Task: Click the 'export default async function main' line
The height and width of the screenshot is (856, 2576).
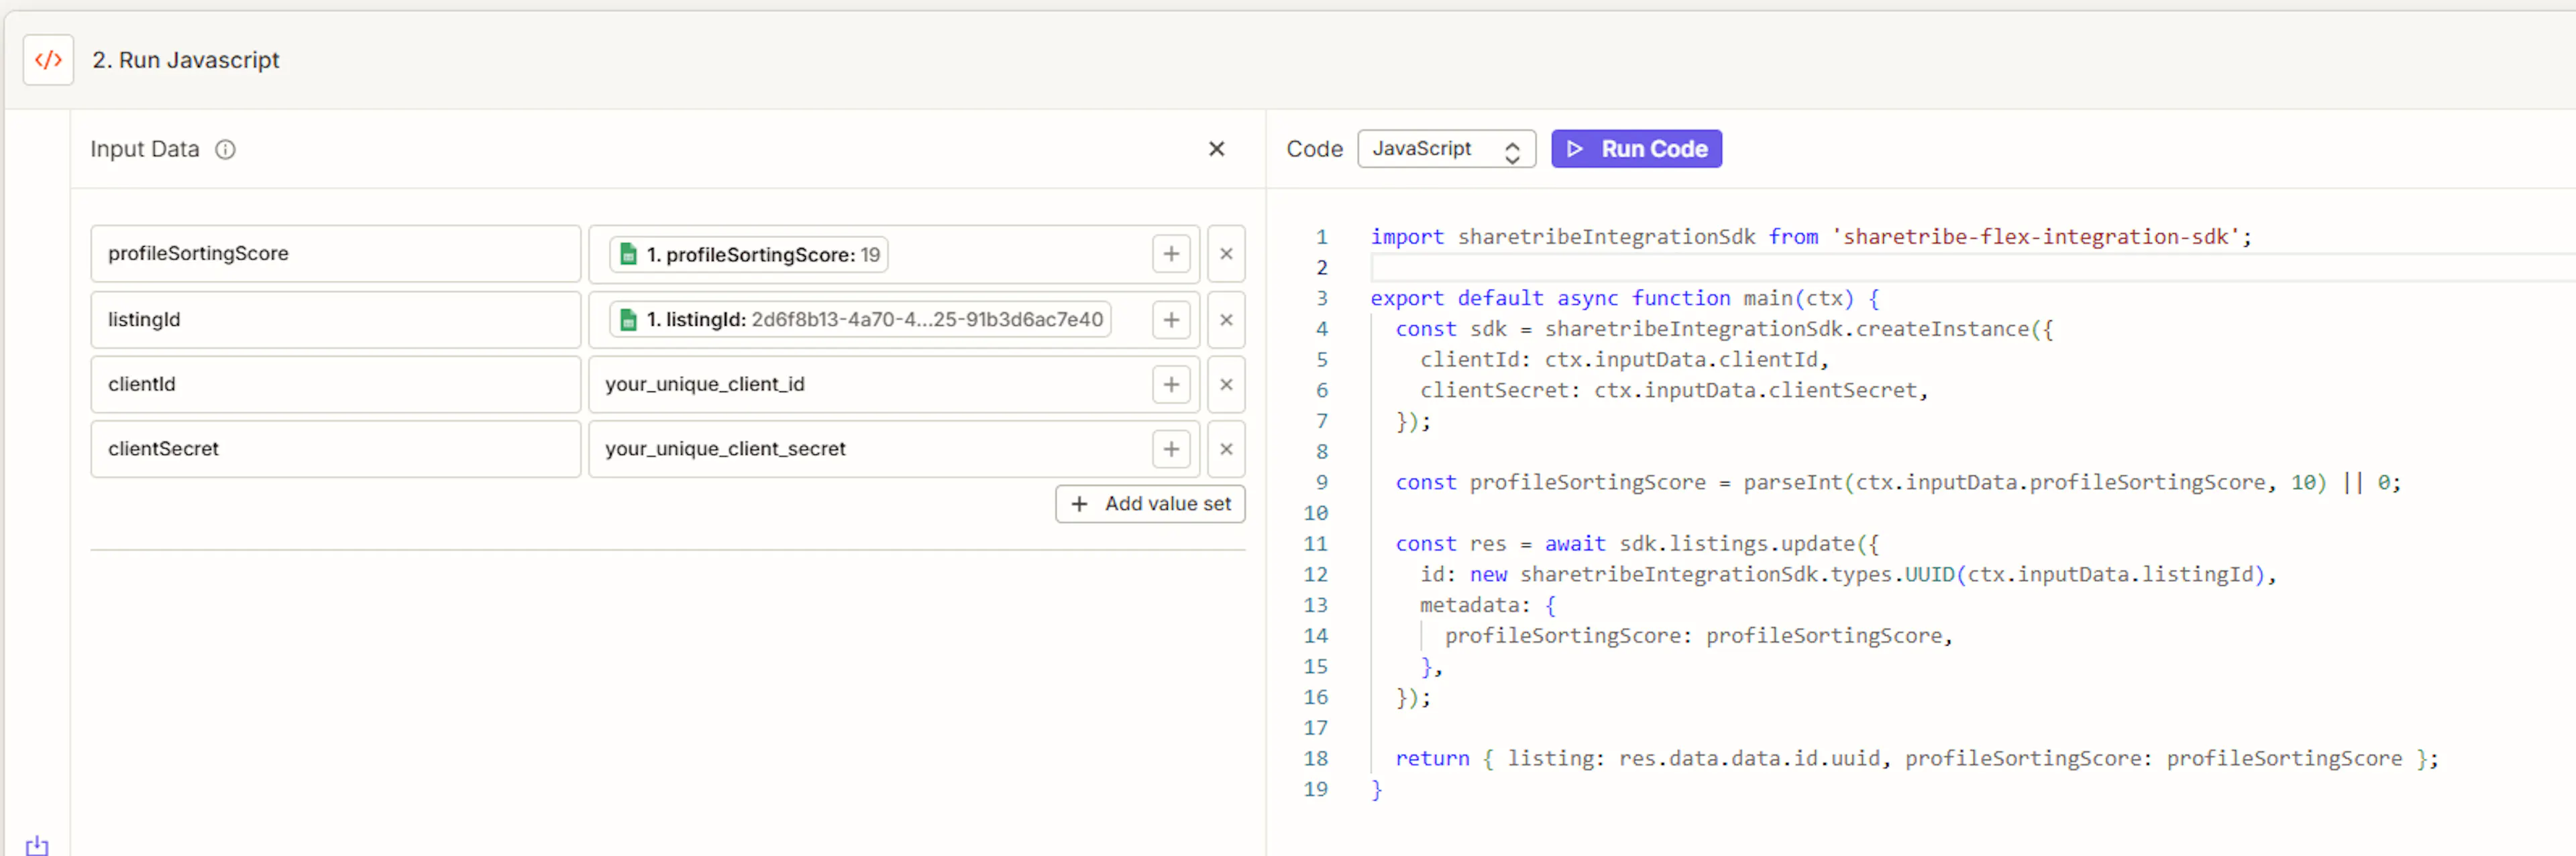Action: point(1624,299)
